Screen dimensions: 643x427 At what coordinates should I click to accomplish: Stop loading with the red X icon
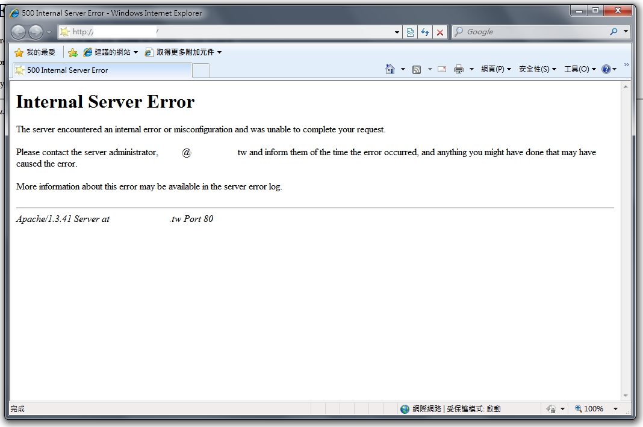pyautogui.click(x=440, y=32)
